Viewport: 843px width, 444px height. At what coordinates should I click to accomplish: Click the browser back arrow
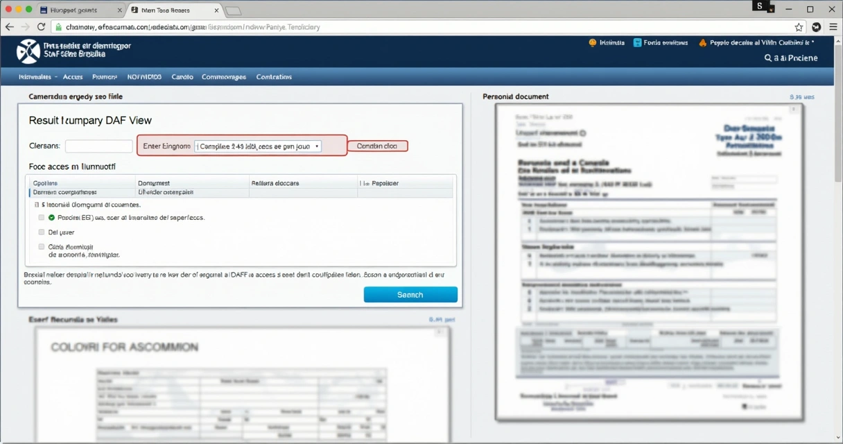[x=9, y=27]
